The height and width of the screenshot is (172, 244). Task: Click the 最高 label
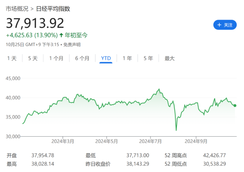pyautogui.click(x=12, y=164)
